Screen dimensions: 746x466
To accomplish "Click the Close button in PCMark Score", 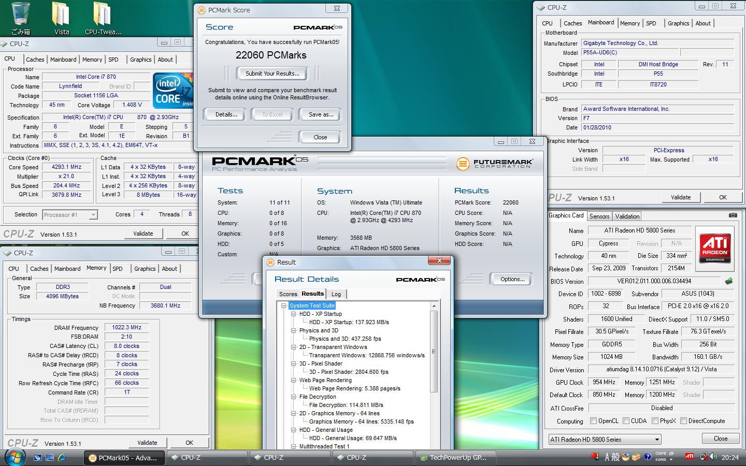I will click(x=320, y=137).
